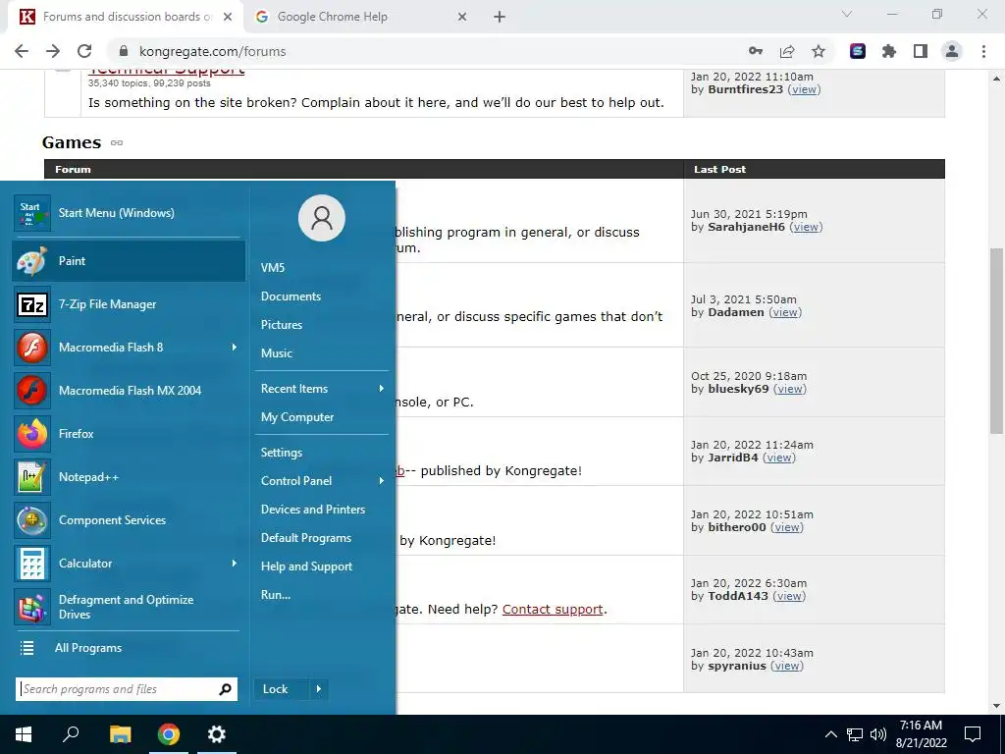Open Paint from the Start menu
1005x754 pixels.
point(129,261)
